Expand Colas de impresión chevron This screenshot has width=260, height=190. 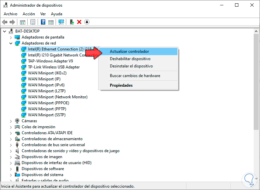[11, 127]
